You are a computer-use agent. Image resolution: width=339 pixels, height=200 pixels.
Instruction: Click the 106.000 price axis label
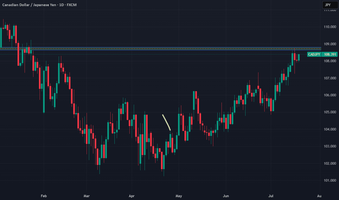[x=330, y=95]
